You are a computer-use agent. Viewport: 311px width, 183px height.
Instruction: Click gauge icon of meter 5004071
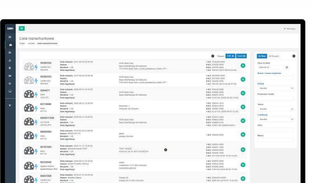29,94
